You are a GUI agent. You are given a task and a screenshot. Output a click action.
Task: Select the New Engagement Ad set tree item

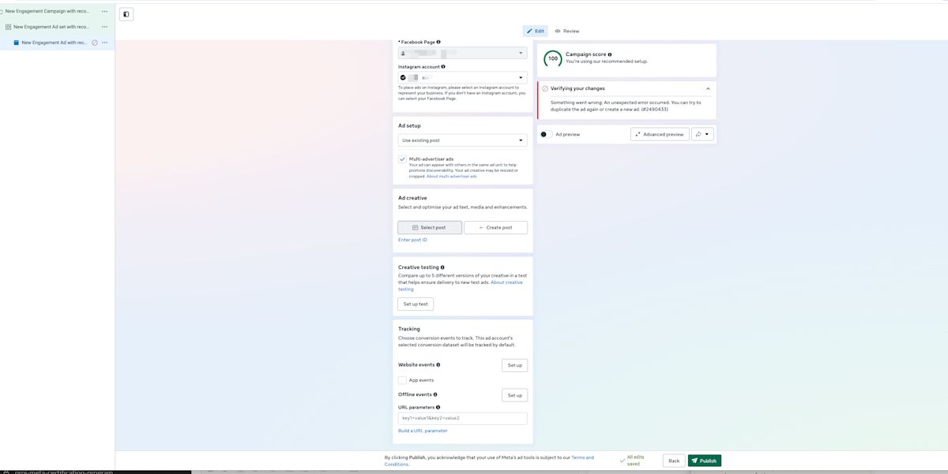51,27
